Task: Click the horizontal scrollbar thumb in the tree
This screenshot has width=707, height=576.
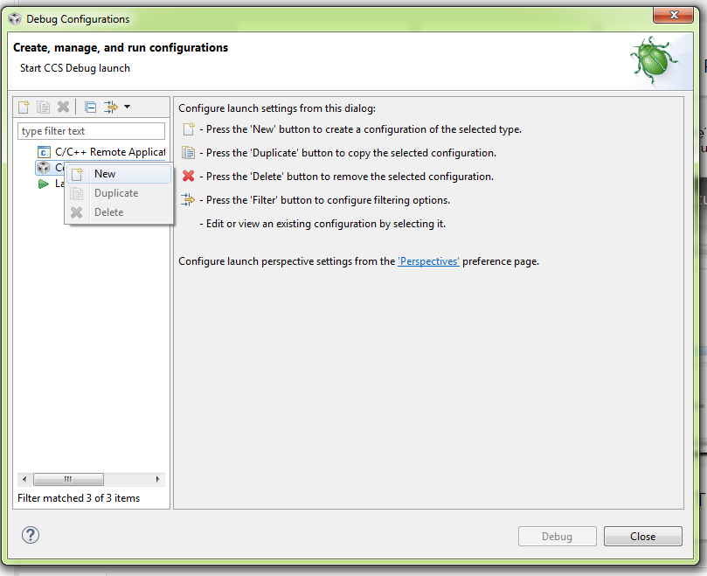Action: coord(68,479)
